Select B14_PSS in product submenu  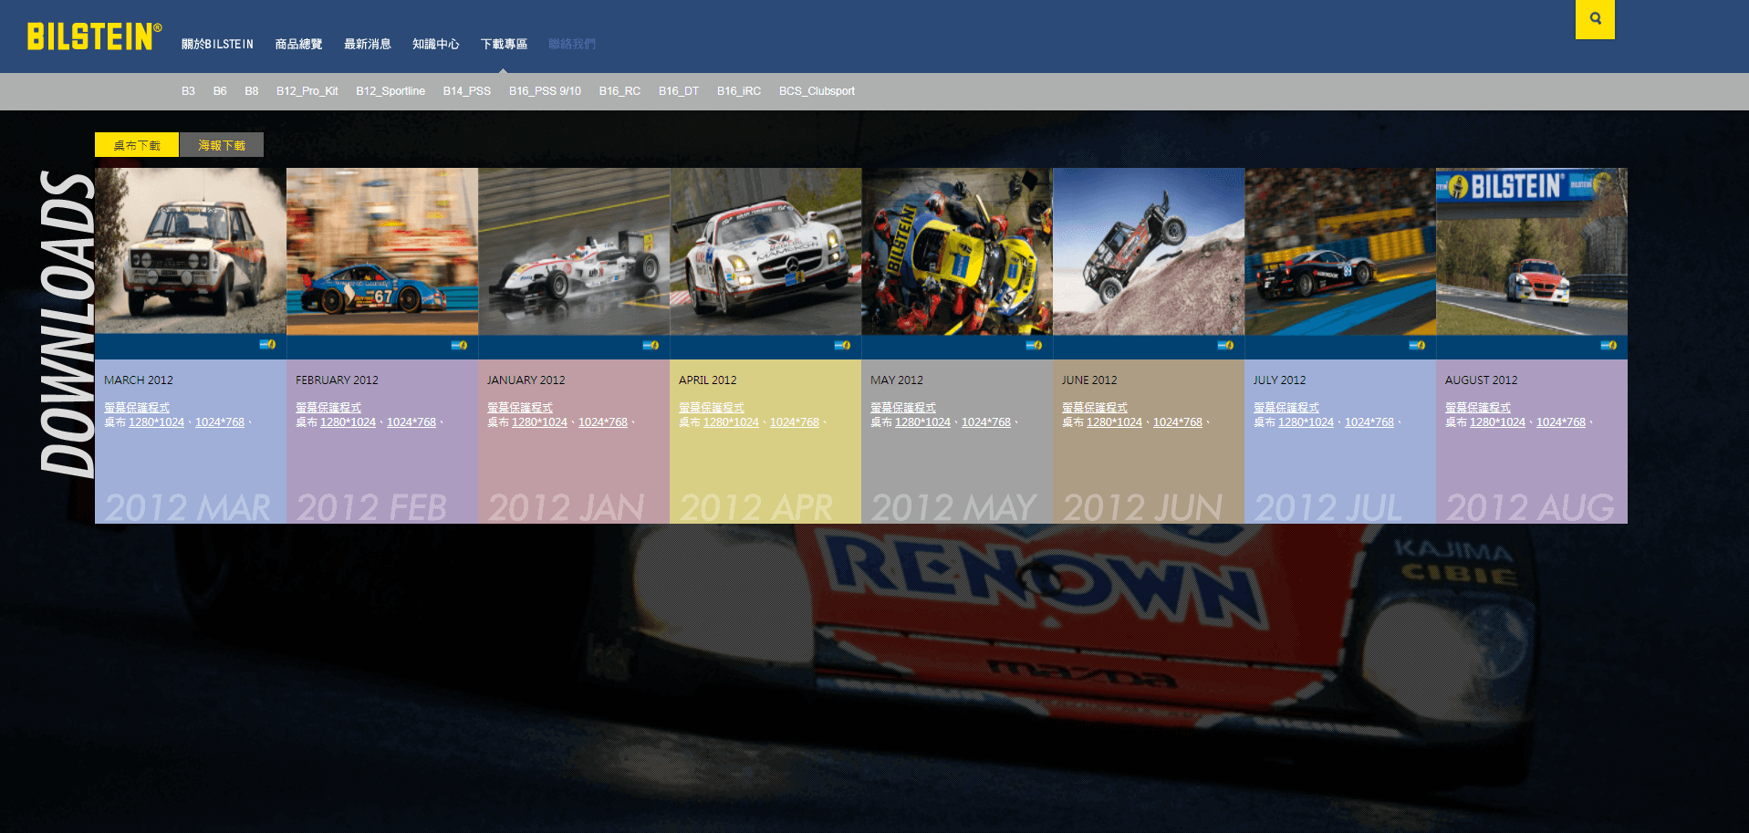click(x=467, y=91)
